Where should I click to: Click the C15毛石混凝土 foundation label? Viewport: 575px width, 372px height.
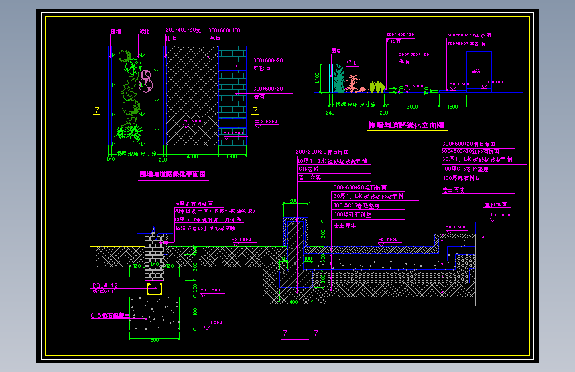[x=110, y=316]
